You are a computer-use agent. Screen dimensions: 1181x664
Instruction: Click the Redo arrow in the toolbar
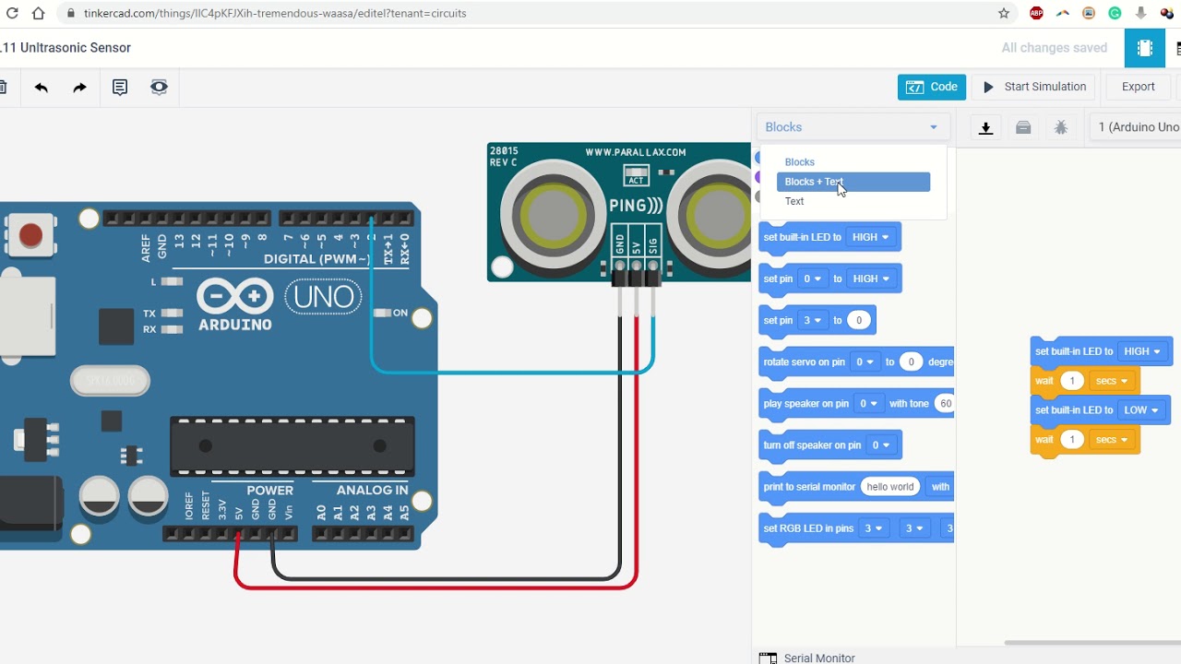[x=79, y=88]
